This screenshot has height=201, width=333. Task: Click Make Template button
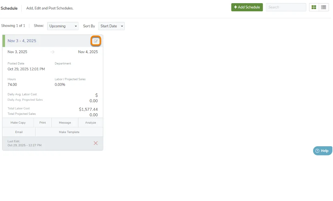(x=69, y=132)
